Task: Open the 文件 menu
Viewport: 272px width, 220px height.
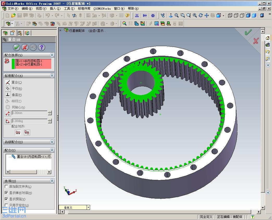Action: coord(13,9)
